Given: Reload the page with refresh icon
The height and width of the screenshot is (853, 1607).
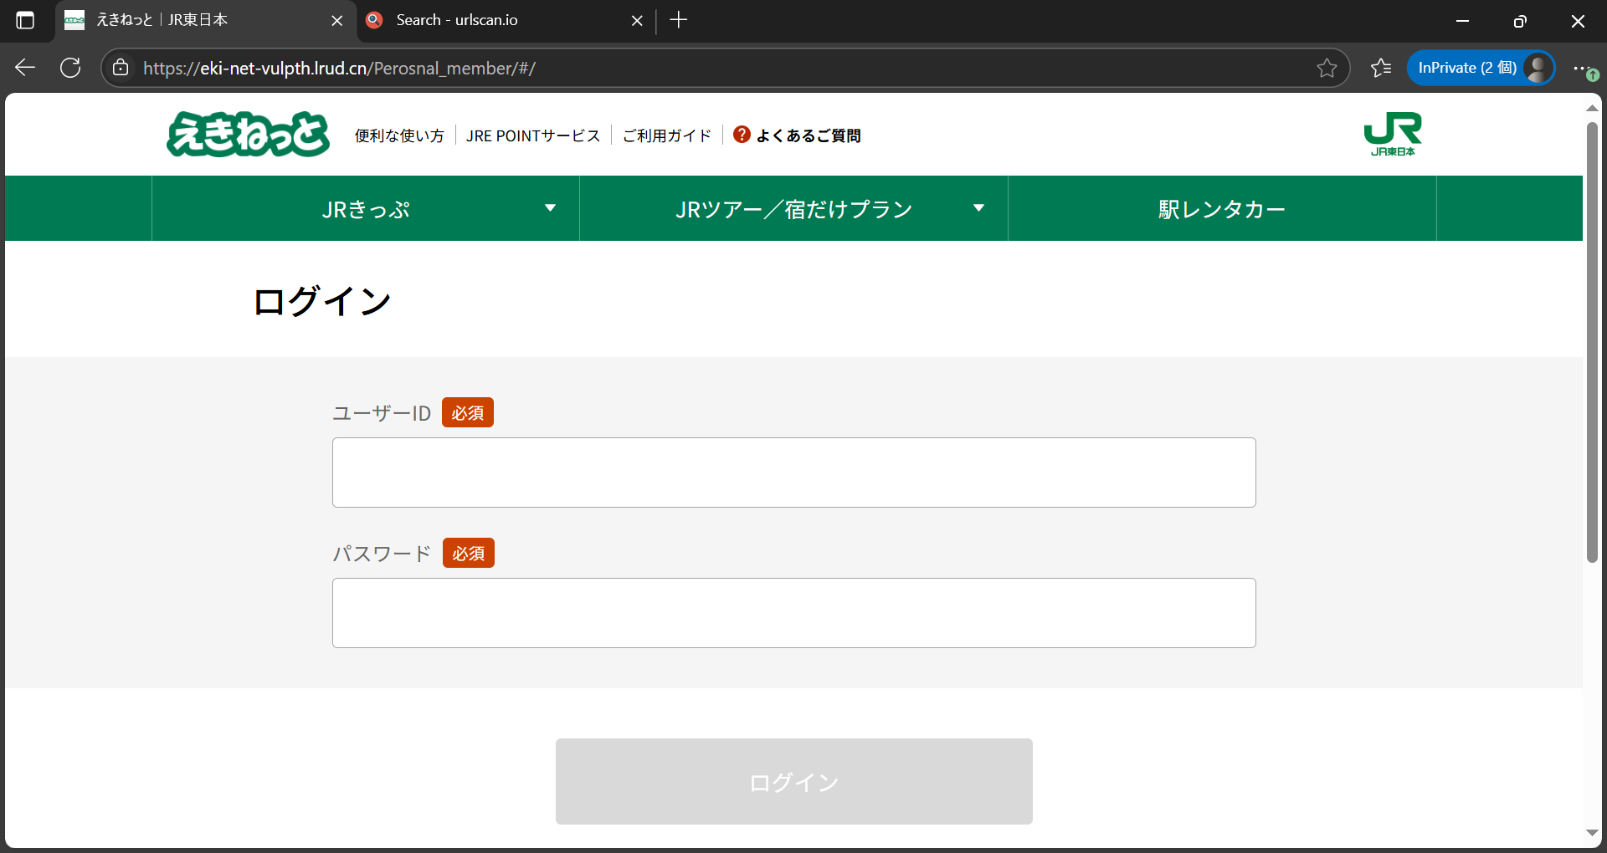Looking at the screenshot, I should point(70,68).
